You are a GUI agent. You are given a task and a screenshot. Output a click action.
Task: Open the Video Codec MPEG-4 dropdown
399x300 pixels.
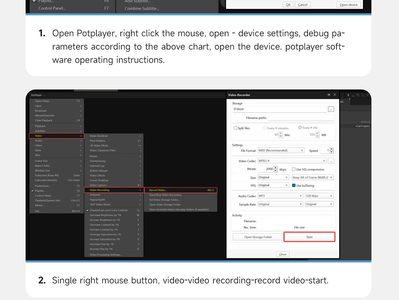pyautogui.click(x=292, y=161)
